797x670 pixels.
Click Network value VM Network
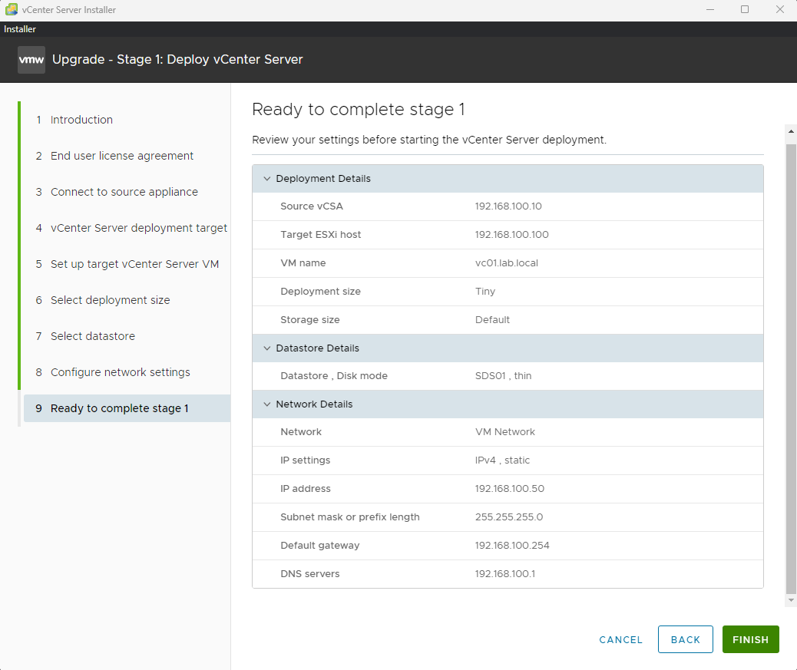(504, 432)
